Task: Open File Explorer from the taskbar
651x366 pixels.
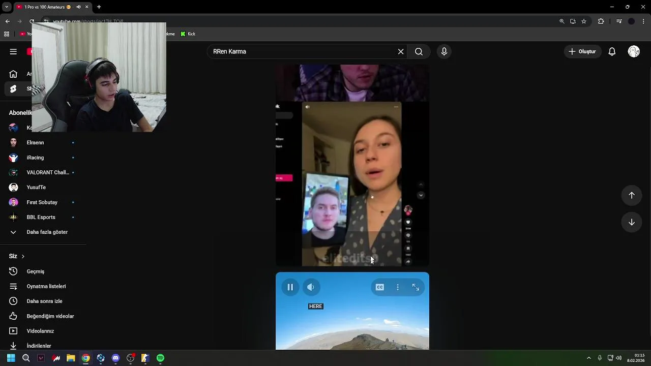Action: pyautogui.click(x=71, y=358)
